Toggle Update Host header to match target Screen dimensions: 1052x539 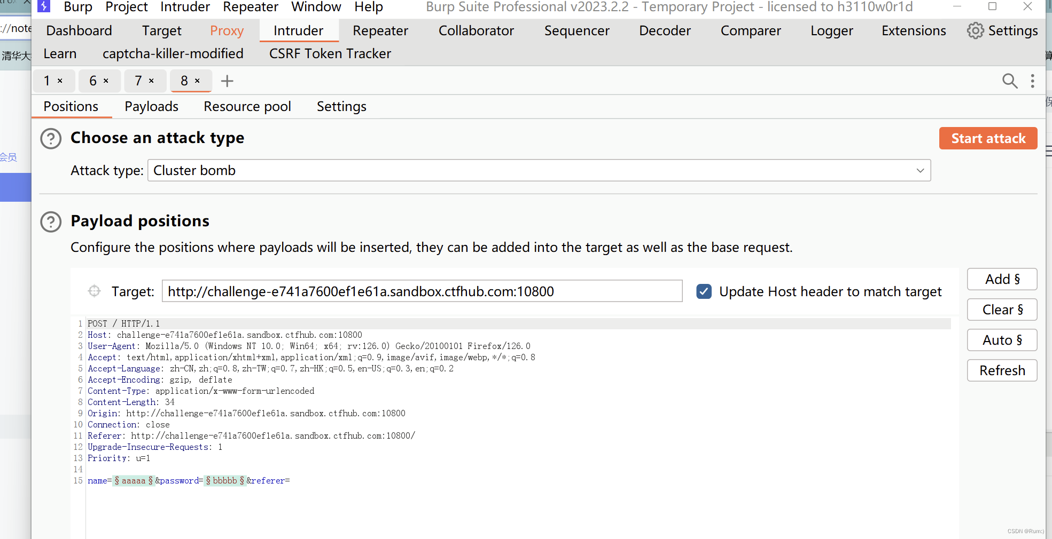[x=704, y=291]
